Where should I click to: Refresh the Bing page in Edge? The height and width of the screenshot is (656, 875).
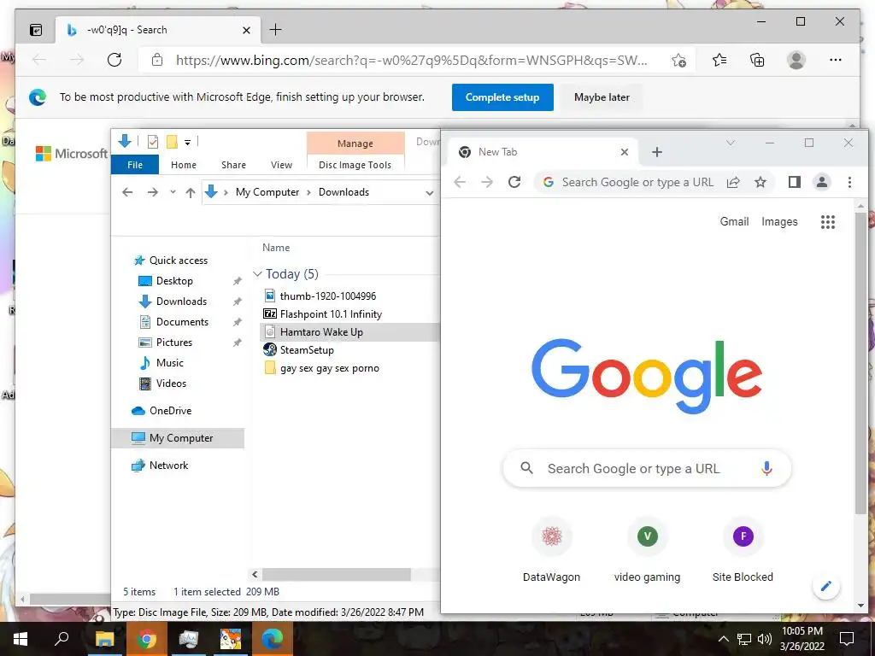115,60
